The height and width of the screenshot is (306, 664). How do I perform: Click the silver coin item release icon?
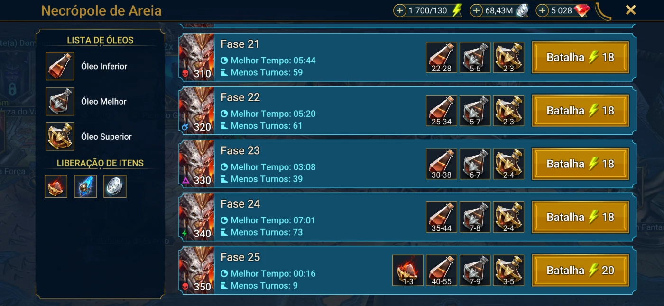(115, 186)
